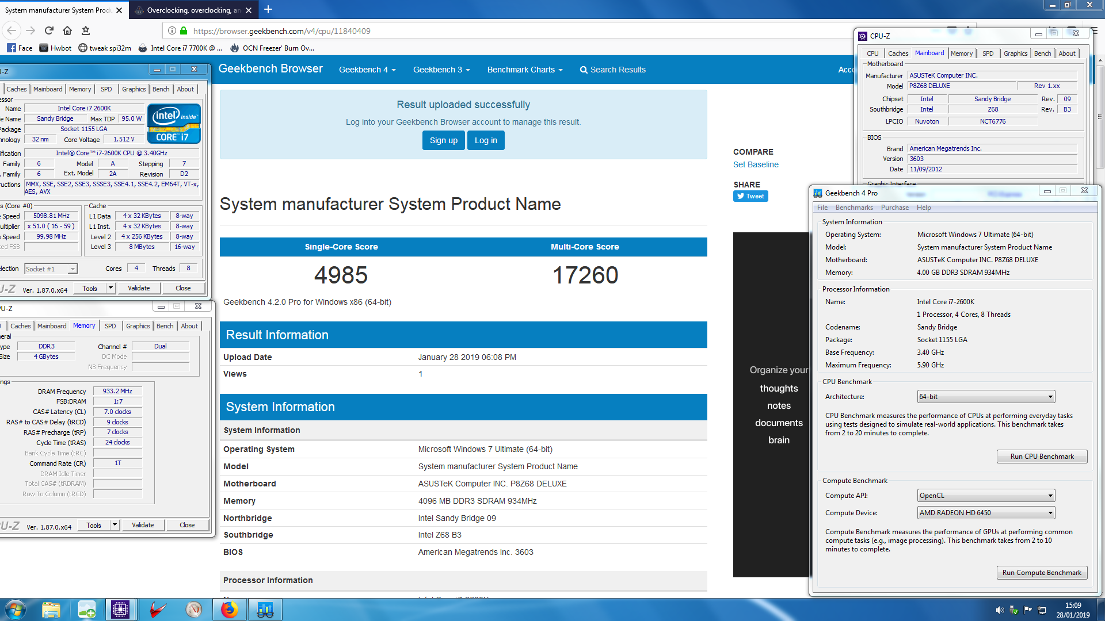Click Validate in CPU-Z CPU window
Screen dimensions: 1105x621
pos(139,288)
